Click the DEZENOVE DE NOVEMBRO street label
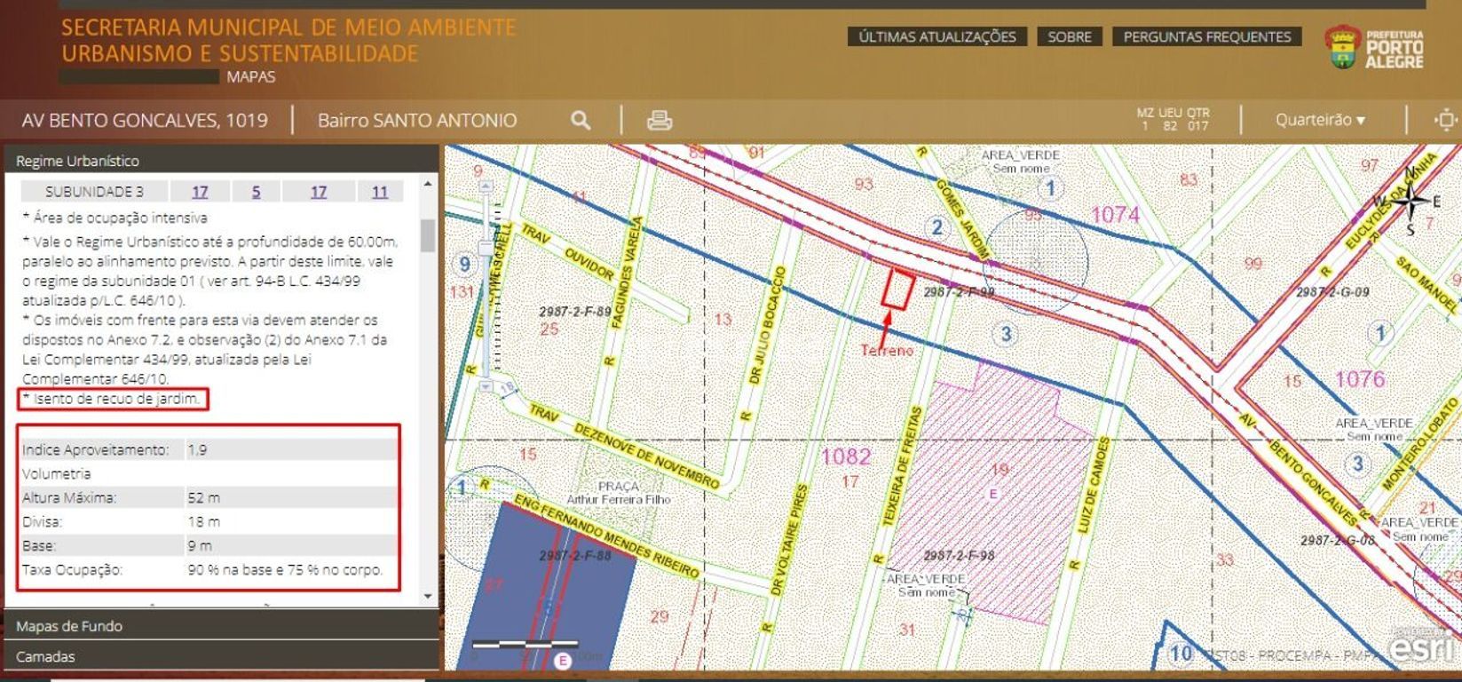The width and height of the screenshot is (1462, 682). [x=646, y=456]
